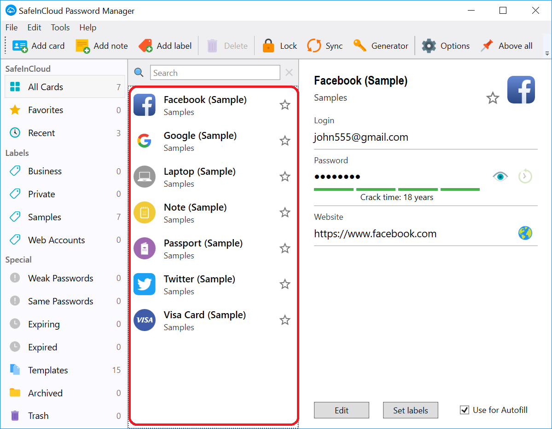Lock the database with padlock icon
This screenshot has width=552, height=429.
[x=268, y=46]
